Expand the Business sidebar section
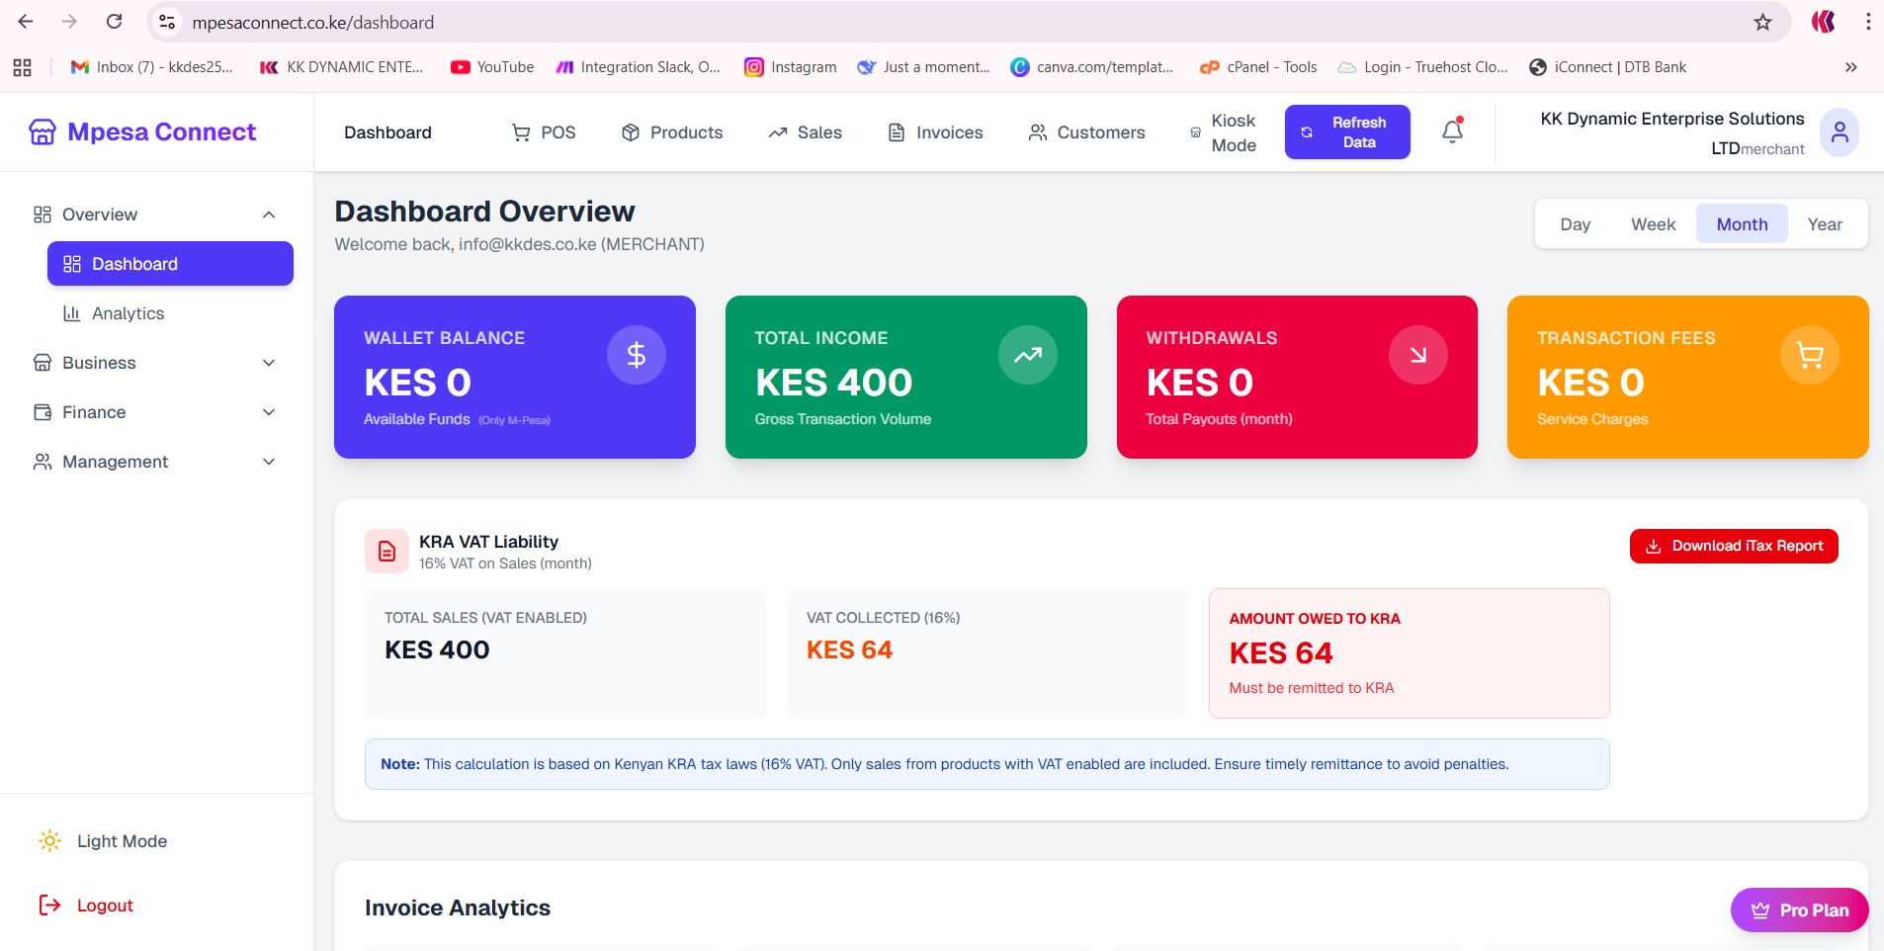The image size is (1884, 951). tap(269, 363)
